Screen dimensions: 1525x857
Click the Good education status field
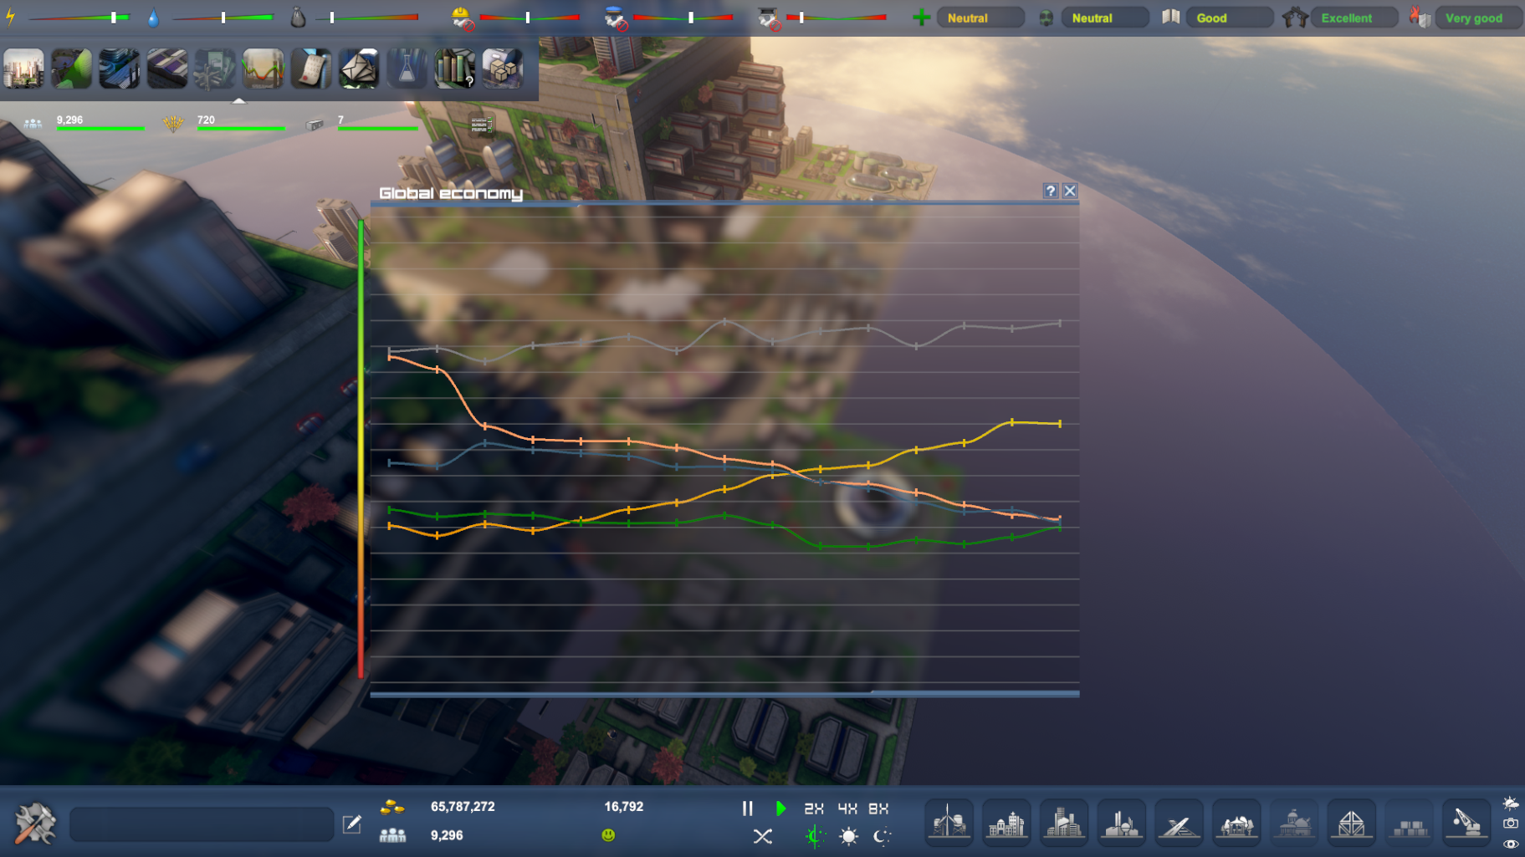tap(1230, 18)
